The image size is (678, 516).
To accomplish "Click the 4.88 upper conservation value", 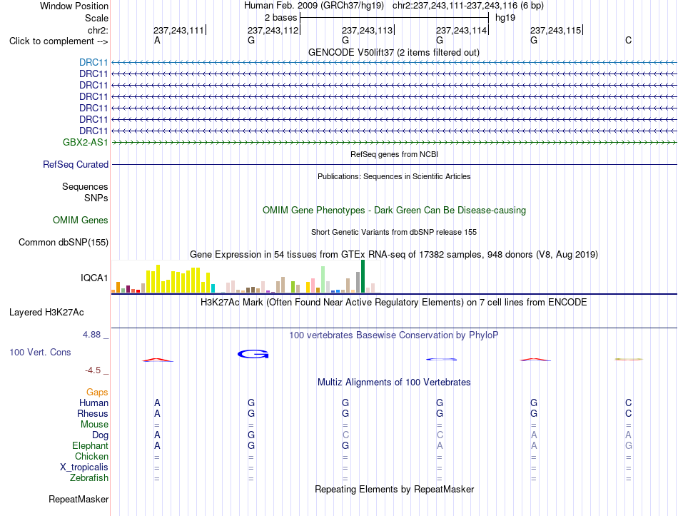I will 91,334.
